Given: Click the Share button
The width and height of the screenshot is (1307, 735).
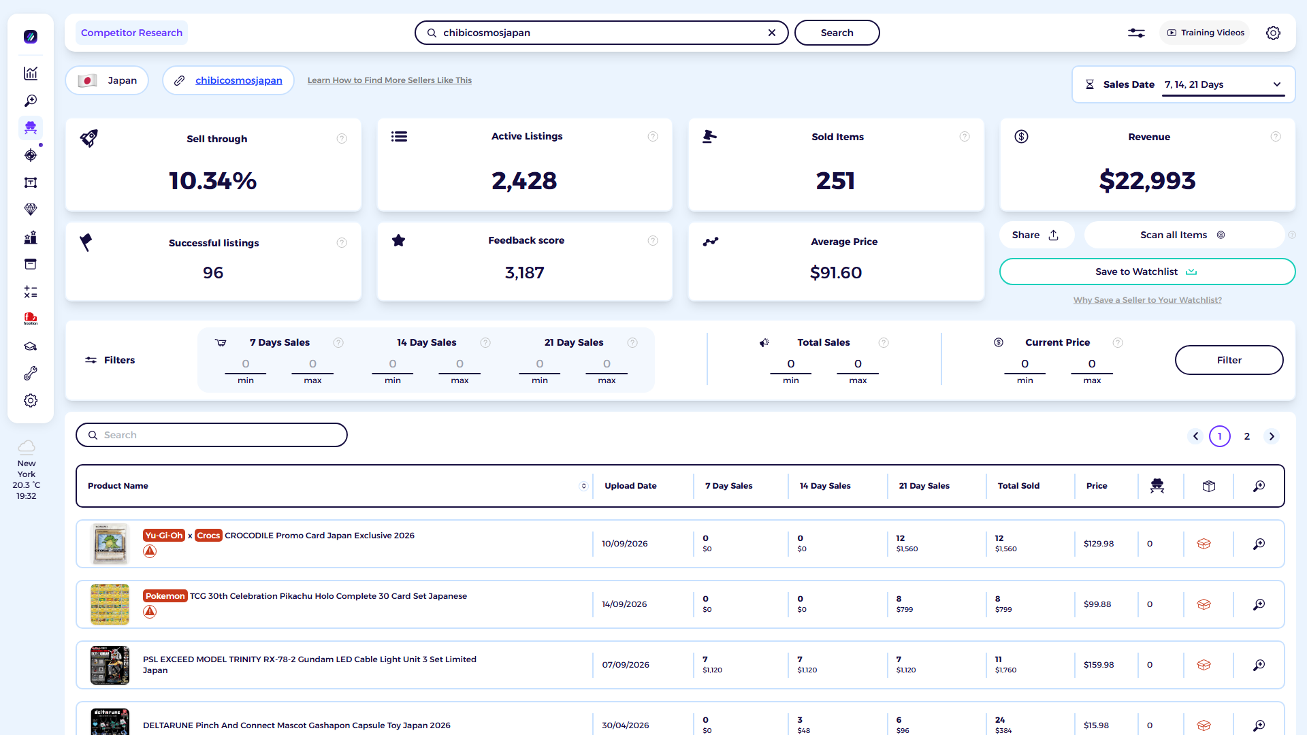Looking at the screenshot, I should click(x=1035, y=235).
